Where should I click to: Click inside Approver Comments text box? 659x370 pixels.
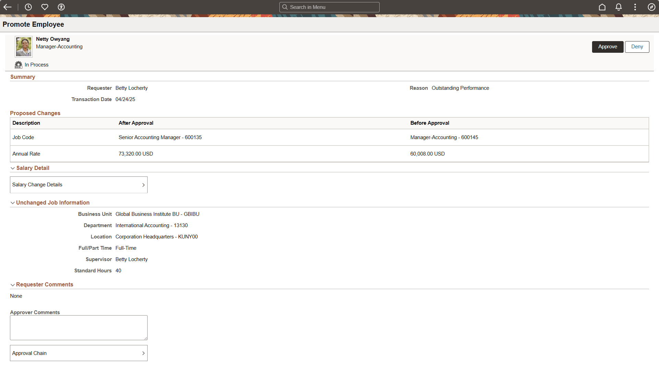(x=79, y=328)
